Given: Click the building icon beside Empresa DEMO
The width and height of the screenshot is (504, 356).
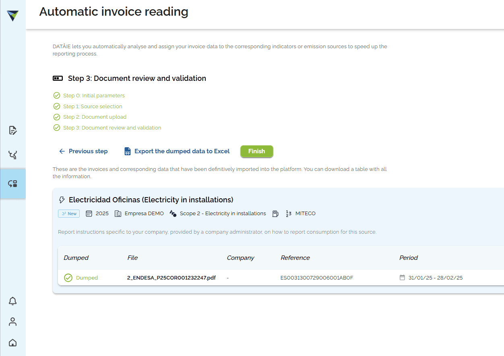Looking at the screenshot, I should 118,214.
